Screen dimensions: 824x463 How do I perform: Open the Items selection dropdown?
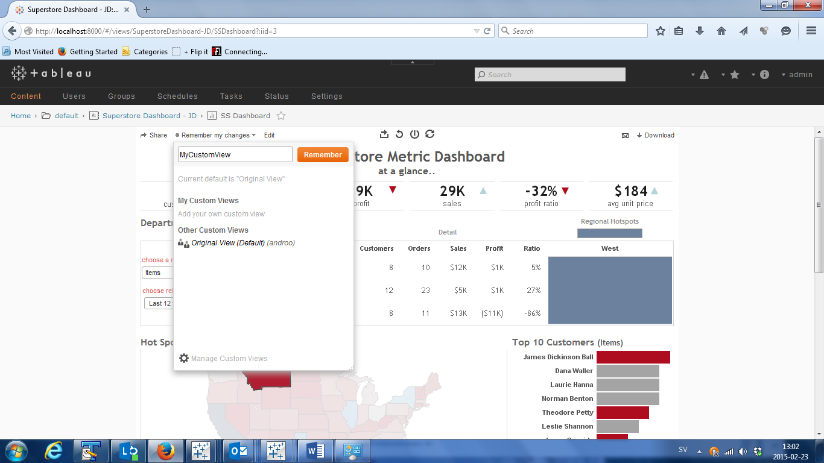tap(158, 272)
